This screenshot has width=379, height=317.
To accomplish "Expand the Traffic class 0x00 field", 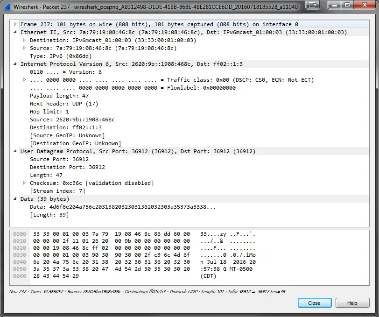I will pos(24,80).
